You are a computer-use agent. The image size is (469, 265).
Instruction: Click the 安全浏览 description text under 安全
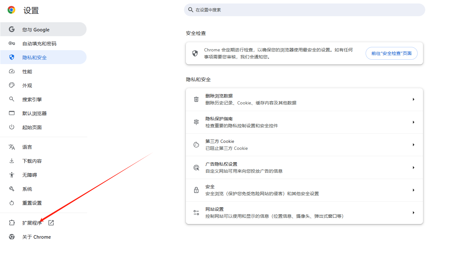click(x=262, y=194)
